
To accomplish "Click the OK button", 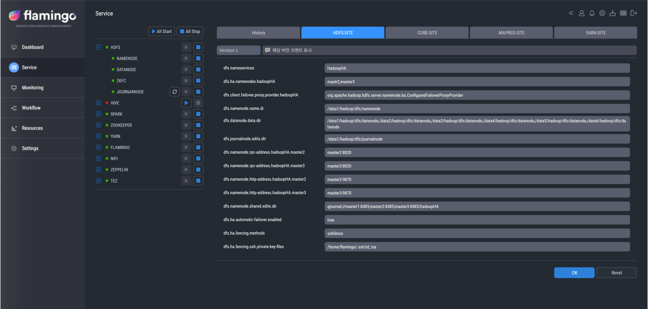I will pos(574,273).
